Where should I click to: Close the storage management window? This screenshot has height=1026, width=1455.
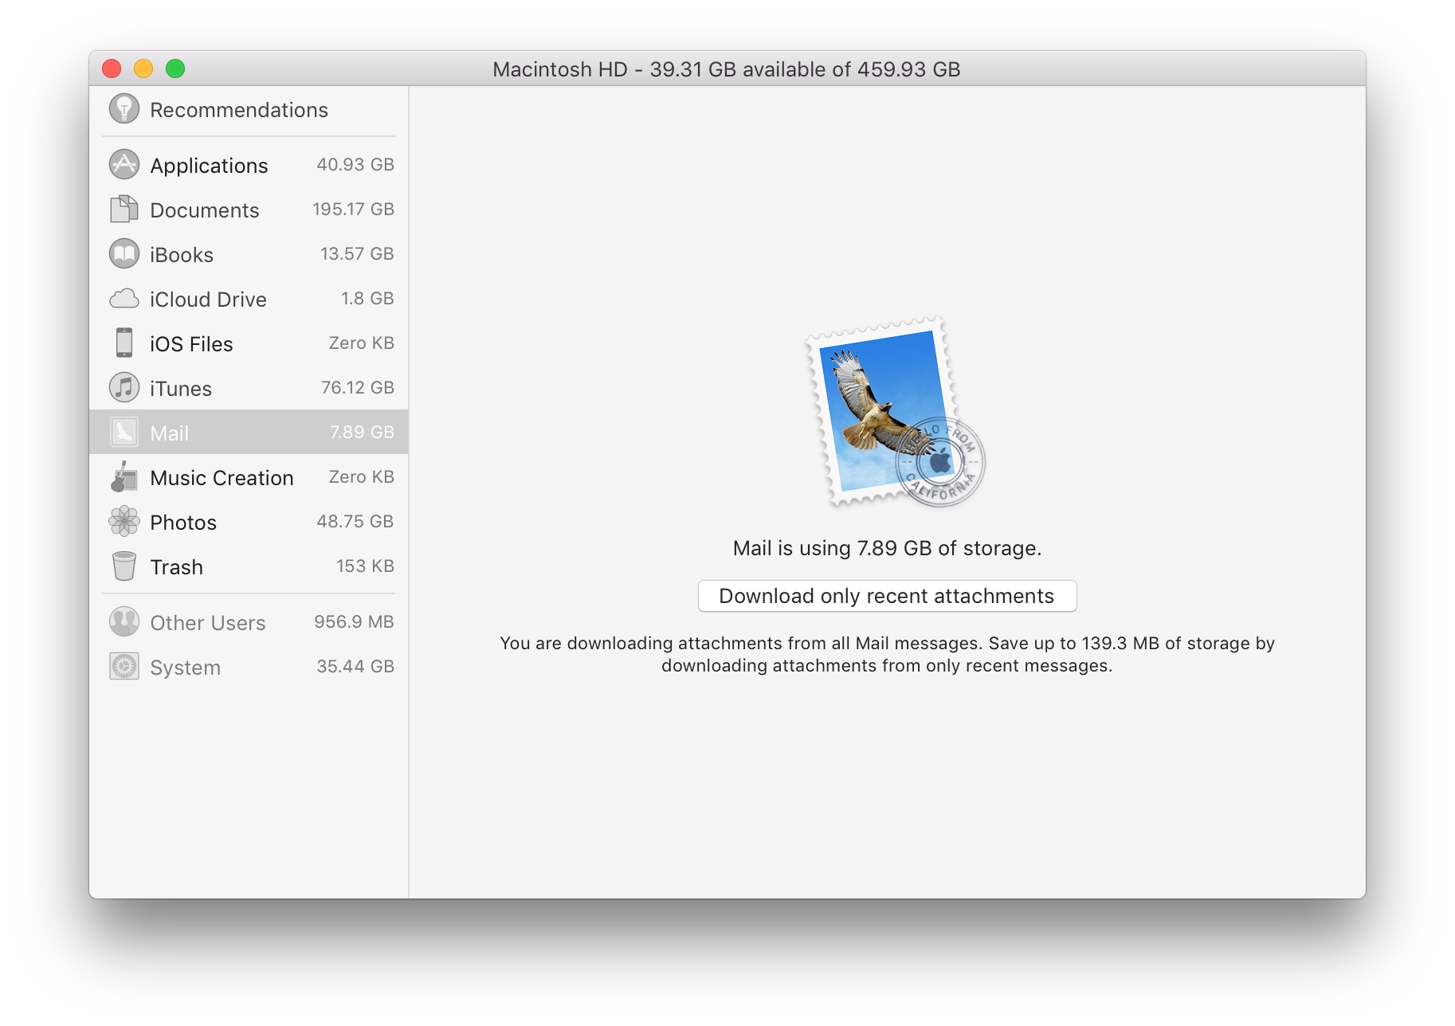(x=112, y=69)
